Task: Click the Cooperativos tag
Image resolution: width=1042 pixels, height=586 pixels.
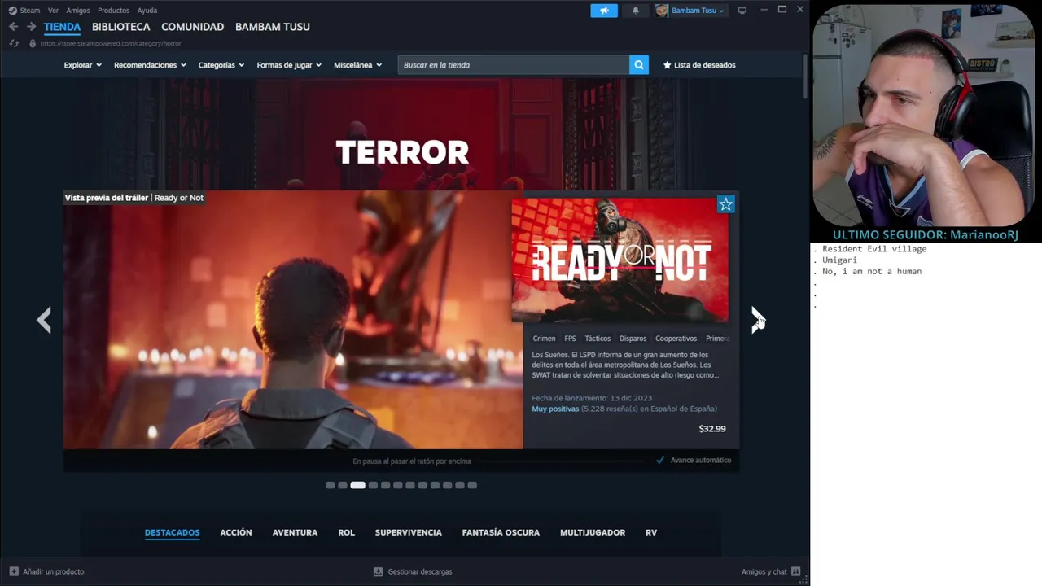Action: [676, 339]
